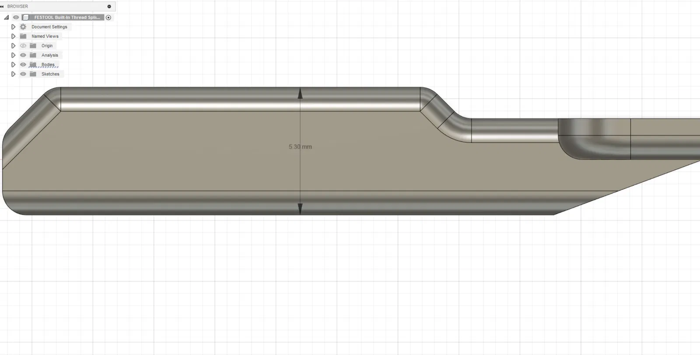Toggle visibility of the FESTOOL root component

pyautogui.click(x=16, y=17)
